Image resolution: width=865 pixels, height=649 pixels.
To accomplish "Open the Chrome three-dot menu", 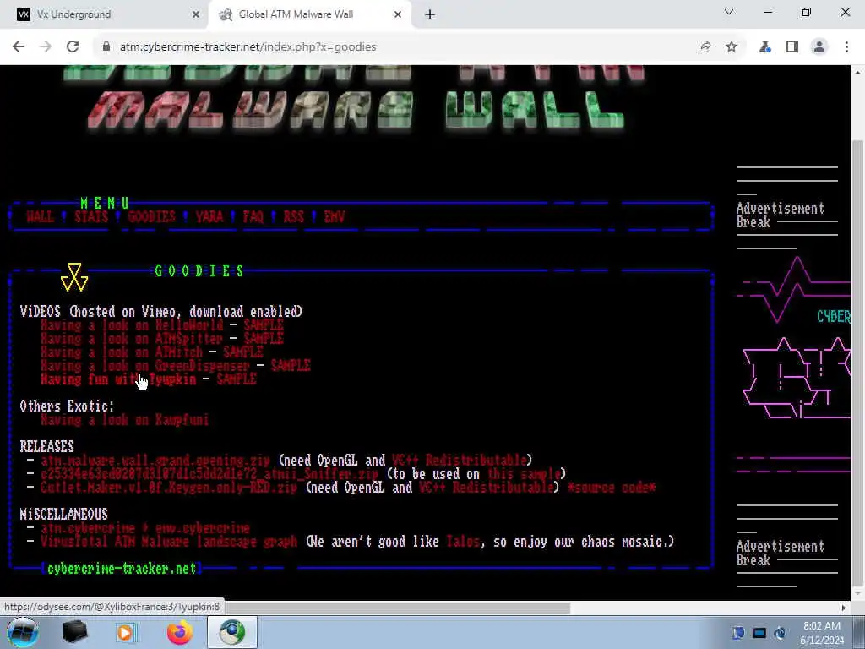I will (846, 47).
